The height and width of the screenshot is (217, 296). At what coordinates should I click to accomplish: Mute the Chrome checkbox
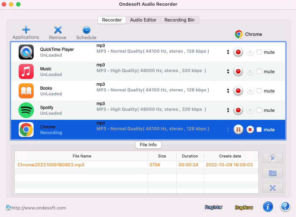[259, 129]
